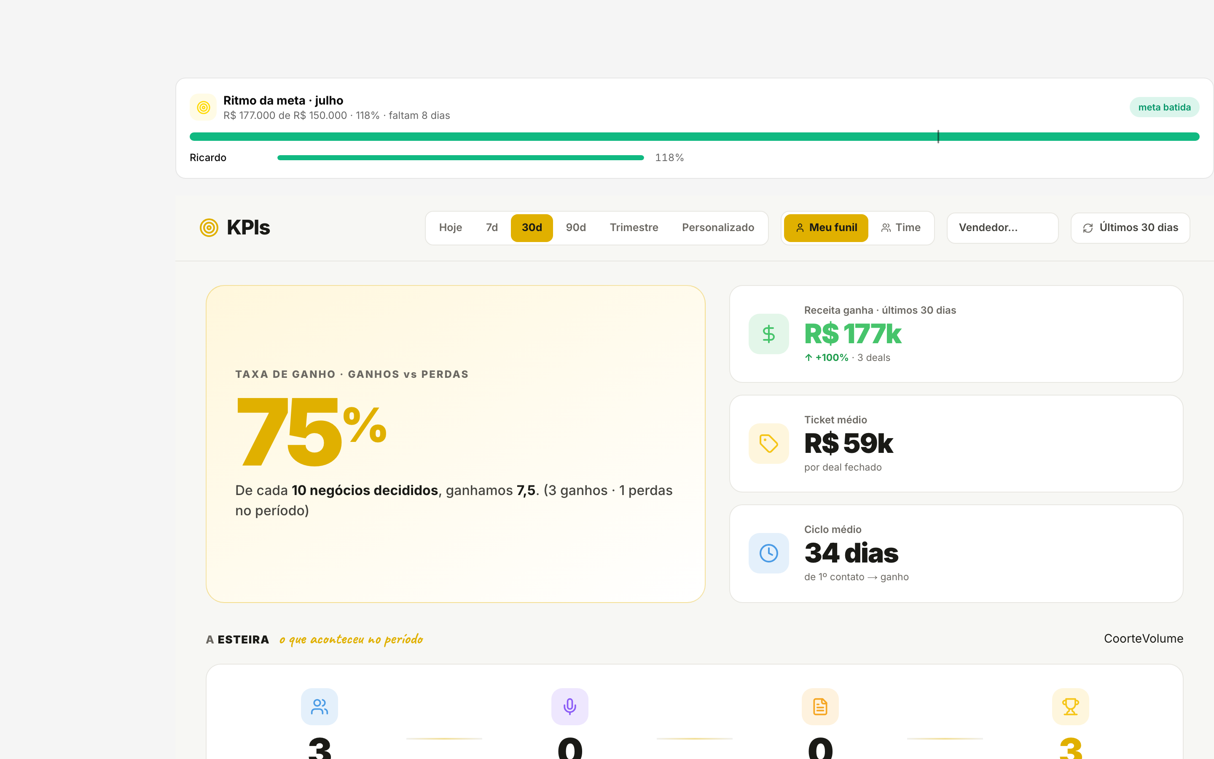Viewport: 1214px width, 759px height.
Task: Click the clock icon in Ciclo médio card
Action: pyautogui.click(x=768, y=553)
